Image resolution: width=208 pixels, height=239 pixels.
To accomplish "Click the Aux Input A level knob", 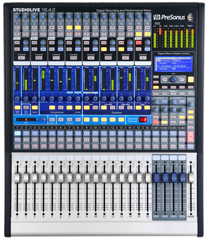I will 156,101.
